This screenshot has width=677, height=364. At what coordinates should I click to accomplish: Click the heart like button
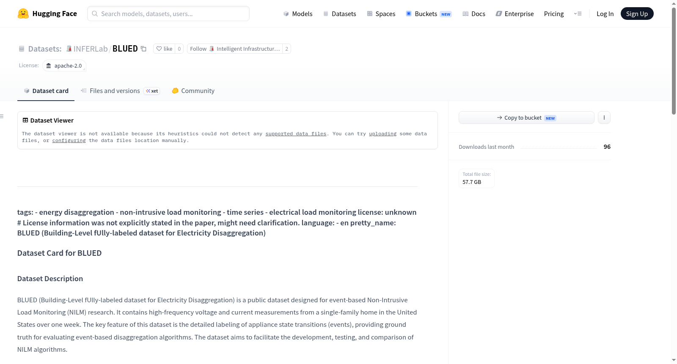click(164, 49)
